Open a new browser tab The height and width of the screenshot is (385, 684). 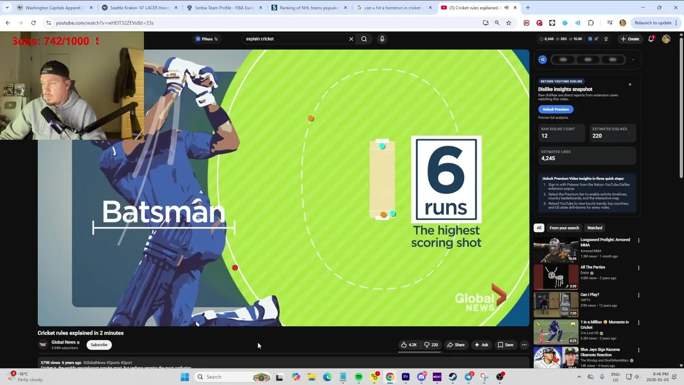528,7
